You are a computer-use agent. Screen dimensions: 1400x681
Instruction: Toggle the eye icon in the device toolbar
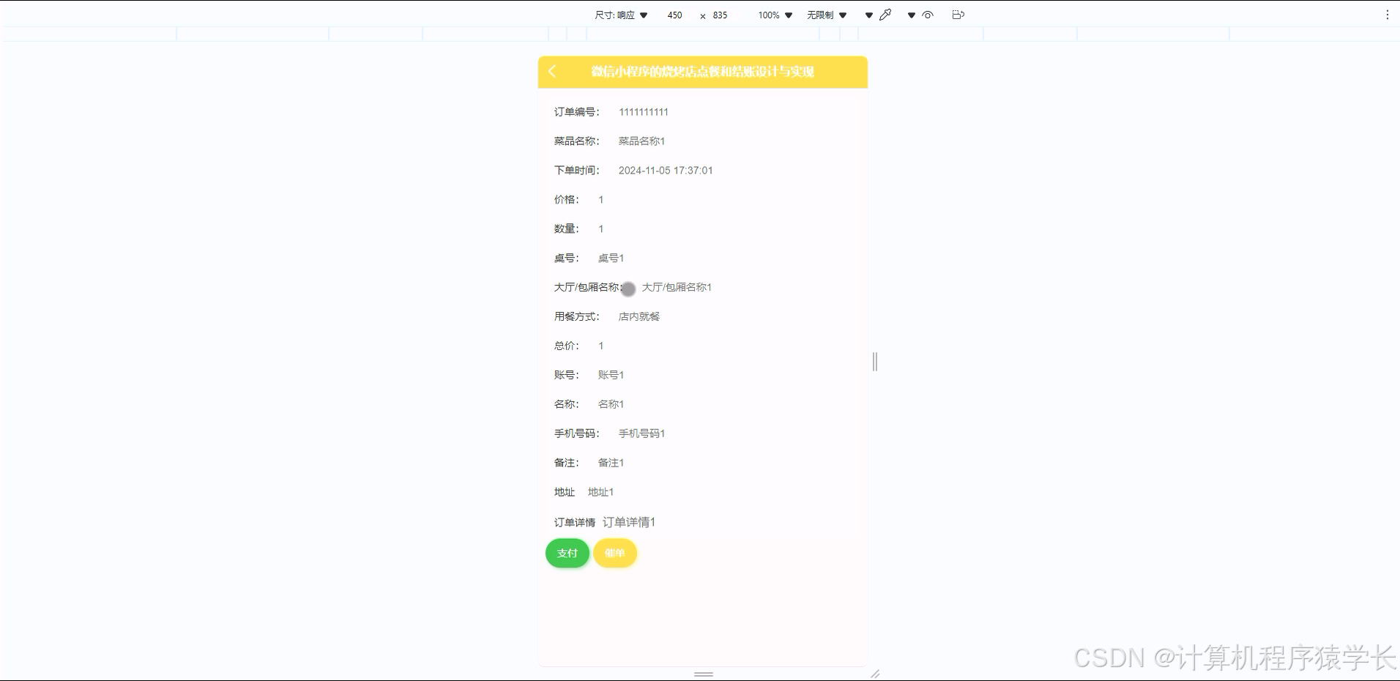(x=927, y=15)
